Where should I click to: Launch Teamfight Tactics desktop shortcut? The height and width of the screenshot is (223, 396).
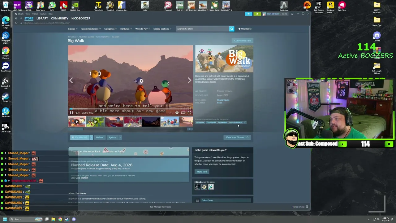98,6
